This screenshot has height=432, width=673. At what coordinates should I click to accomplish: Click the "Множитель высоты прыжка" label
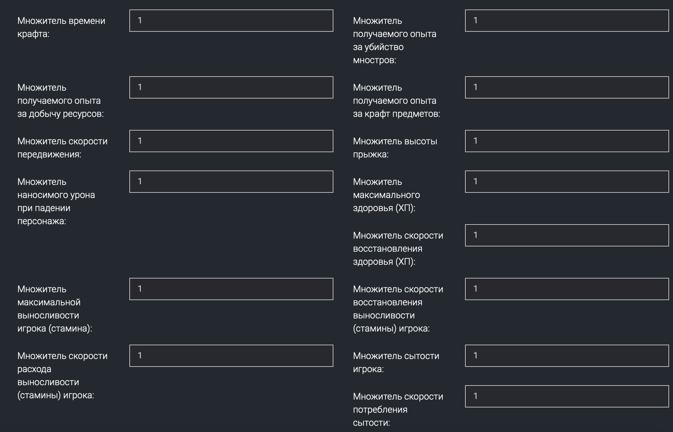[395, 148]
